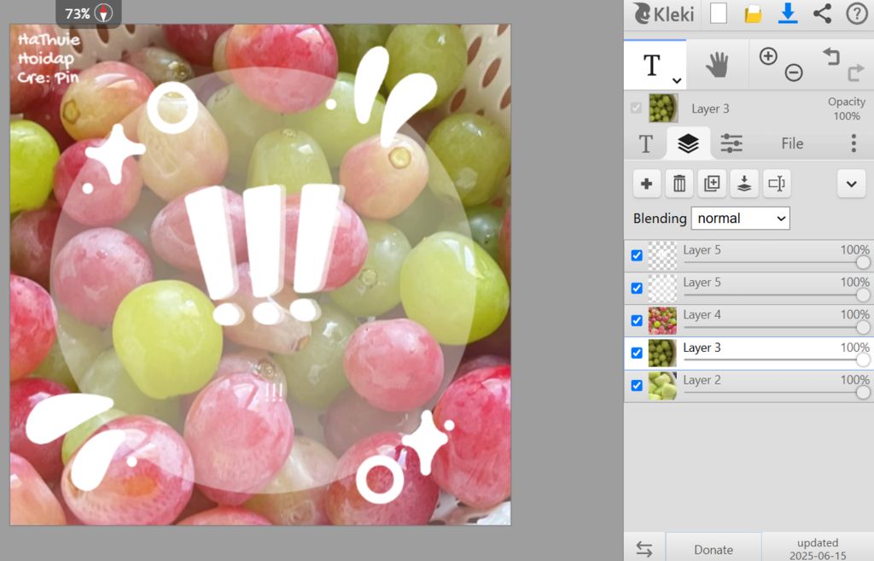Click the Layer 2 opacity slider
The image size is (874, 561).
pyautogui.click(x=776, y=393)
